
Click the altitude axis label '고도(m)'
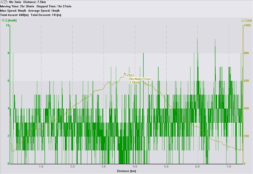246,20
